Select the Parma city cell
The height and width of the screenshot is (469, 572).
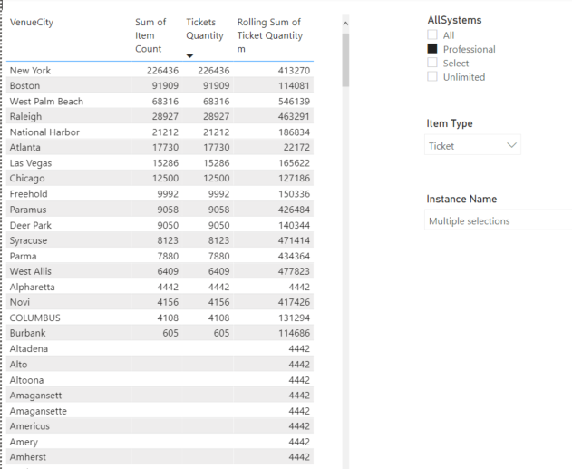click(x=23, y=256)
